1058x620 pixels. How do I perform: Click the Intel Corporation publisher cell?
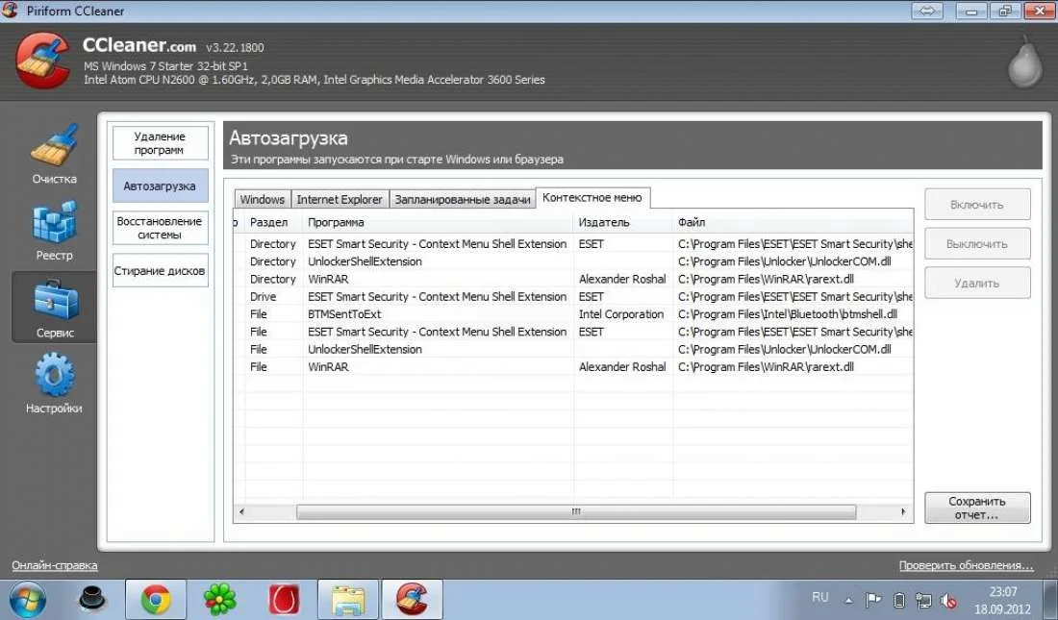click(x=621, y=313)
